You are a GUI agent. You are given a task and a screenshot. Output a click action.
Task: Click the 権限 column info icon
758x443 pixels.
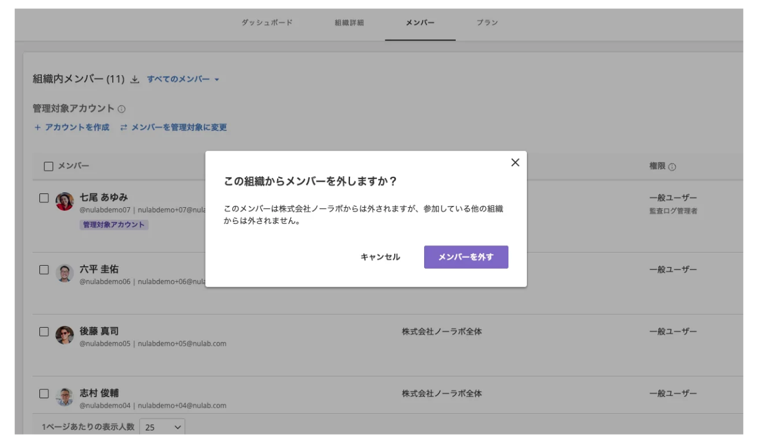coord(672,167)
